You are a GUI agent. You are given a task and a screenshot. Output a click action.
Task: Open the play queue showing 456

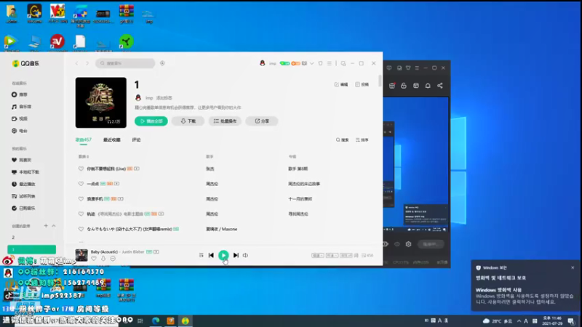click(x=367, y=256)
